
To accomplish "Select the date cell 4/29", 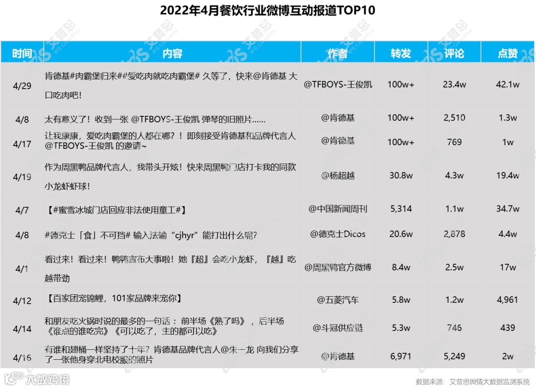I will (22, 86).
